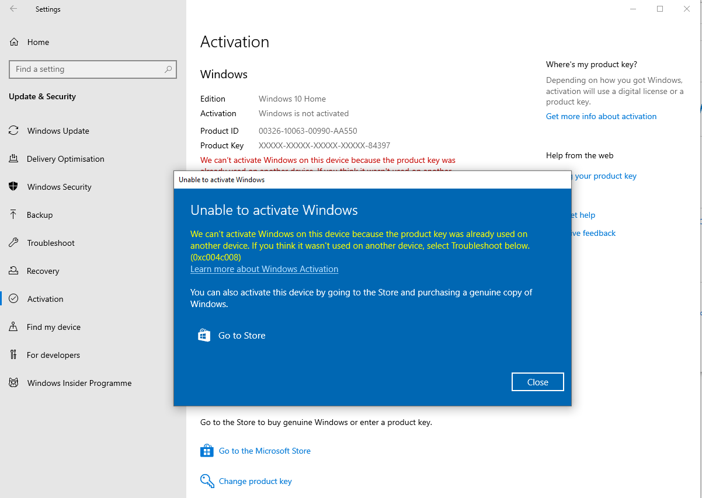Select the Troubleshoot wrench icon
This screenshot has width=702, height=498.
pyautogui.click(x=13, y=243)
